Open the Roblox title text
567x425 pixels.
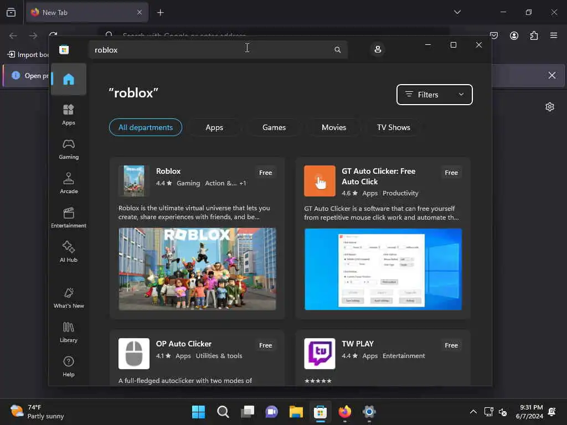click(x=168, y=172)
